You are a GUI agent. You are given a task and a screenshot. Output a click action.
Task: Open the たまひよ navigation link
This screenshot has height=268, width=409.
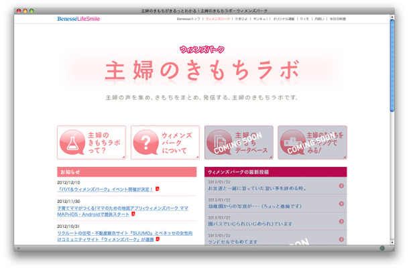241,19
